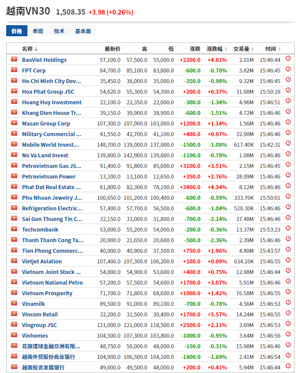Open the Refrigeration Electric link
The height and width of the screenshot is (373, 296).
[52, 209]
